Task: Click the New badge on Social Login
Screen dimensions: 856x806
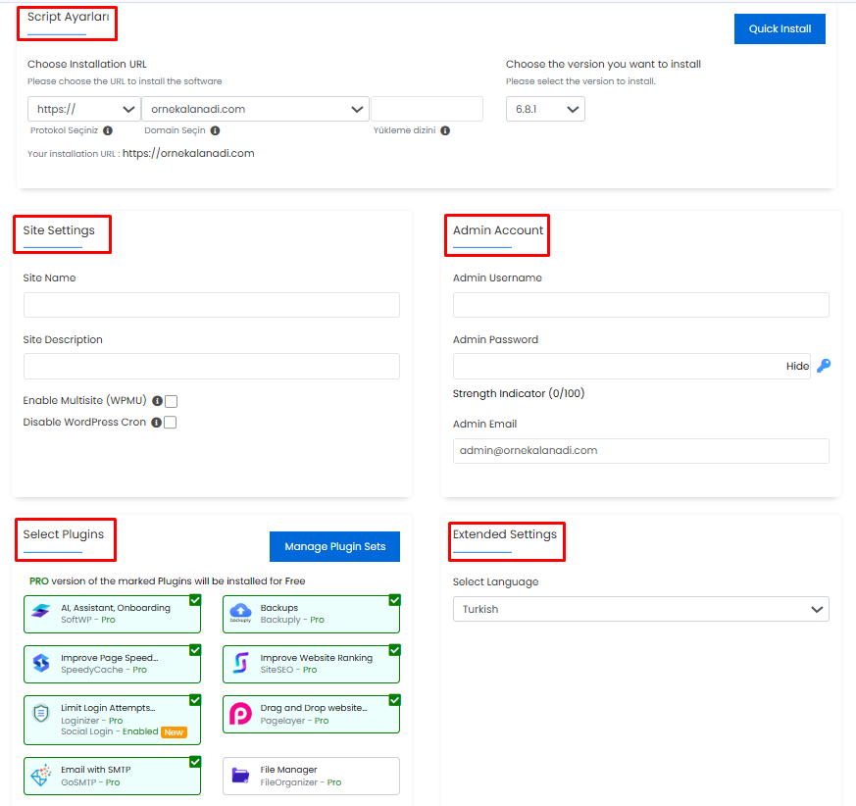Action: click(x=175, y=732)
